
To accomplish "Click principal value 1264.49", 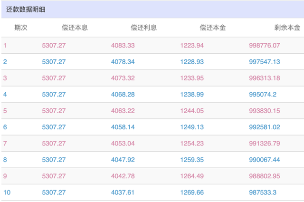I will tap(192, 176).
